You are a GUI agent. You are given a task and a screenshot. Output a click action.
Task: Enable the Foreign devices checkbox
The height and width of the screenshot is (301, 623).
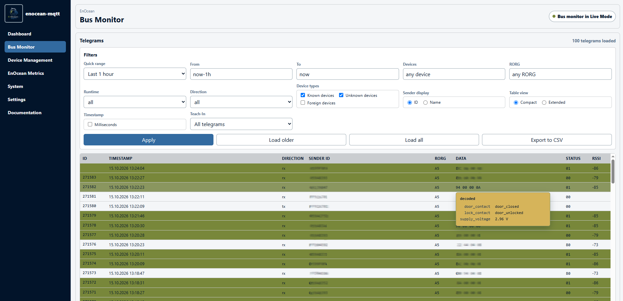[303, 103]
